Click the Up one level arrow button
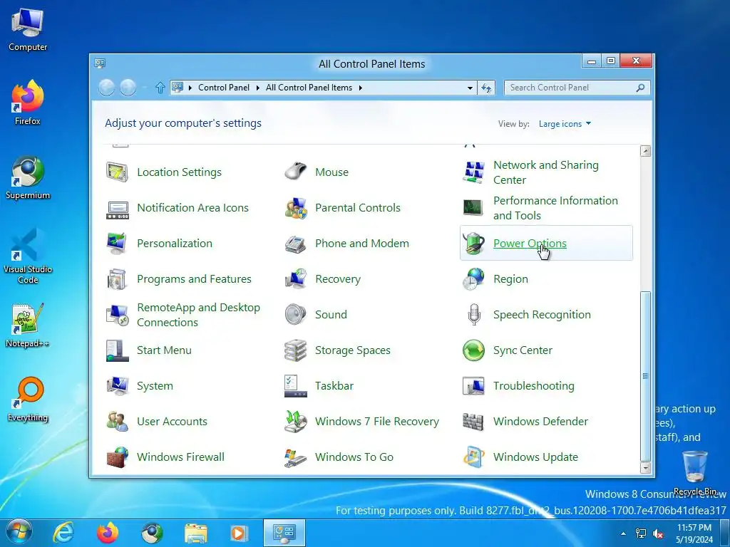This screenshot has height=547, width=730. click(x=160, y=88)
